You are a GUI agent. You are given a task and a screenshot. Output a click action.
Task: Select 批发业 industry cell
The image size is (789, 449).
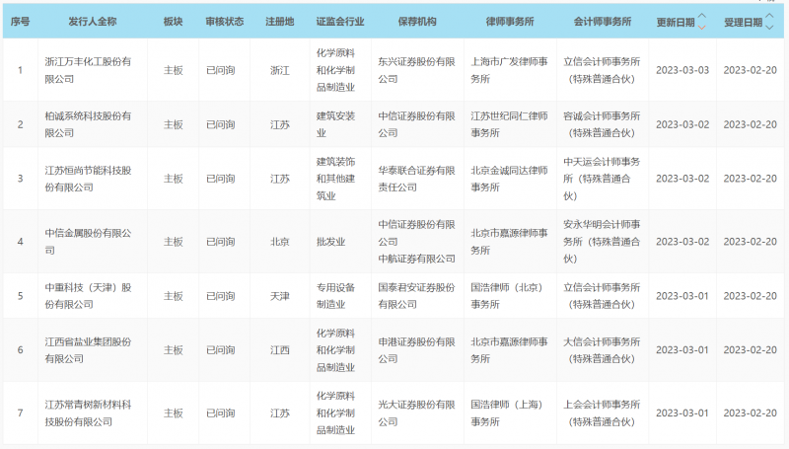pos(330,242)
